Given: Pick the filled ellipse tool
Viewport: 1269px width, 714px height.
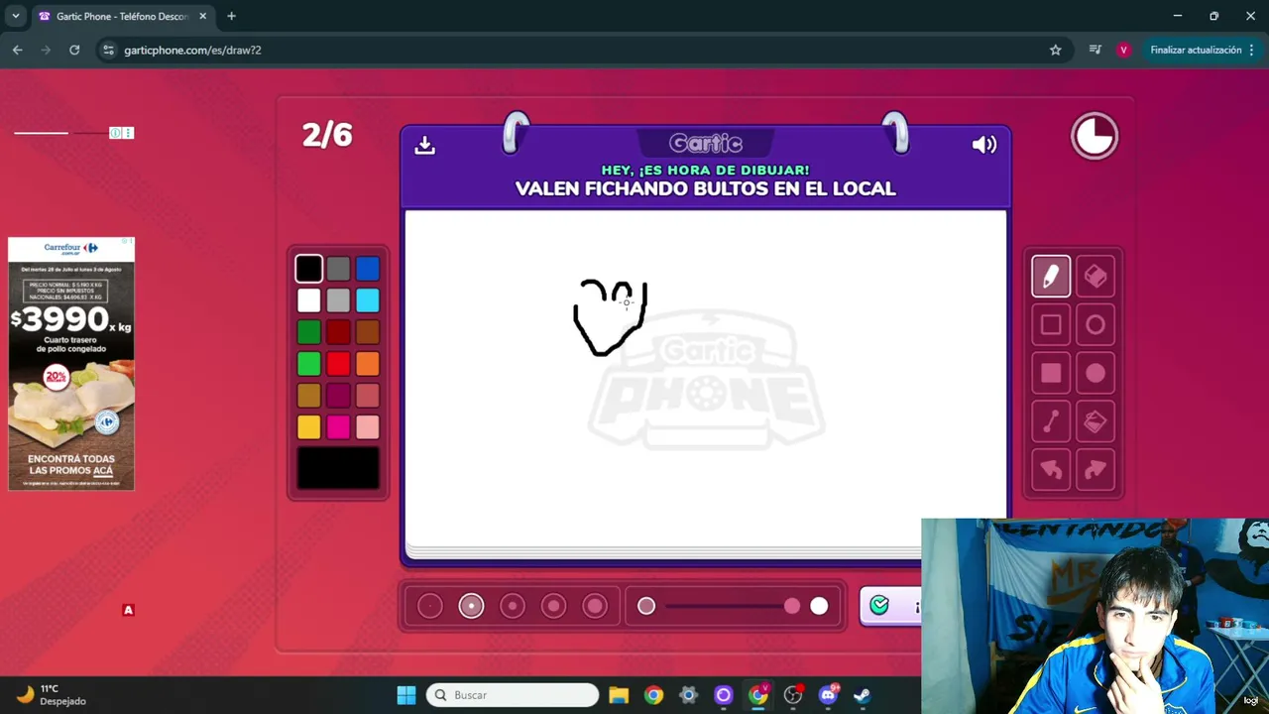Looking at the screenshot, I should click(x=1096, y=373).
